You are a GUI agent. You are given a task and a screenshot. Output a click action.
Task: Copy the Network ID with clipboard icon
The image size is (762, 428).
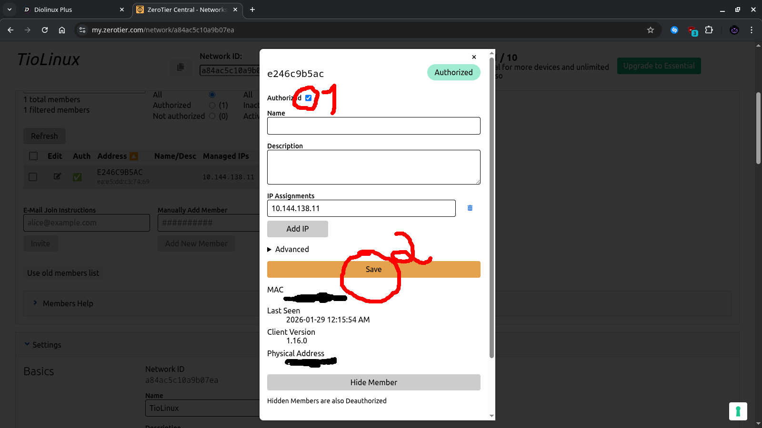pyautogui.click(x=180, y=67)
